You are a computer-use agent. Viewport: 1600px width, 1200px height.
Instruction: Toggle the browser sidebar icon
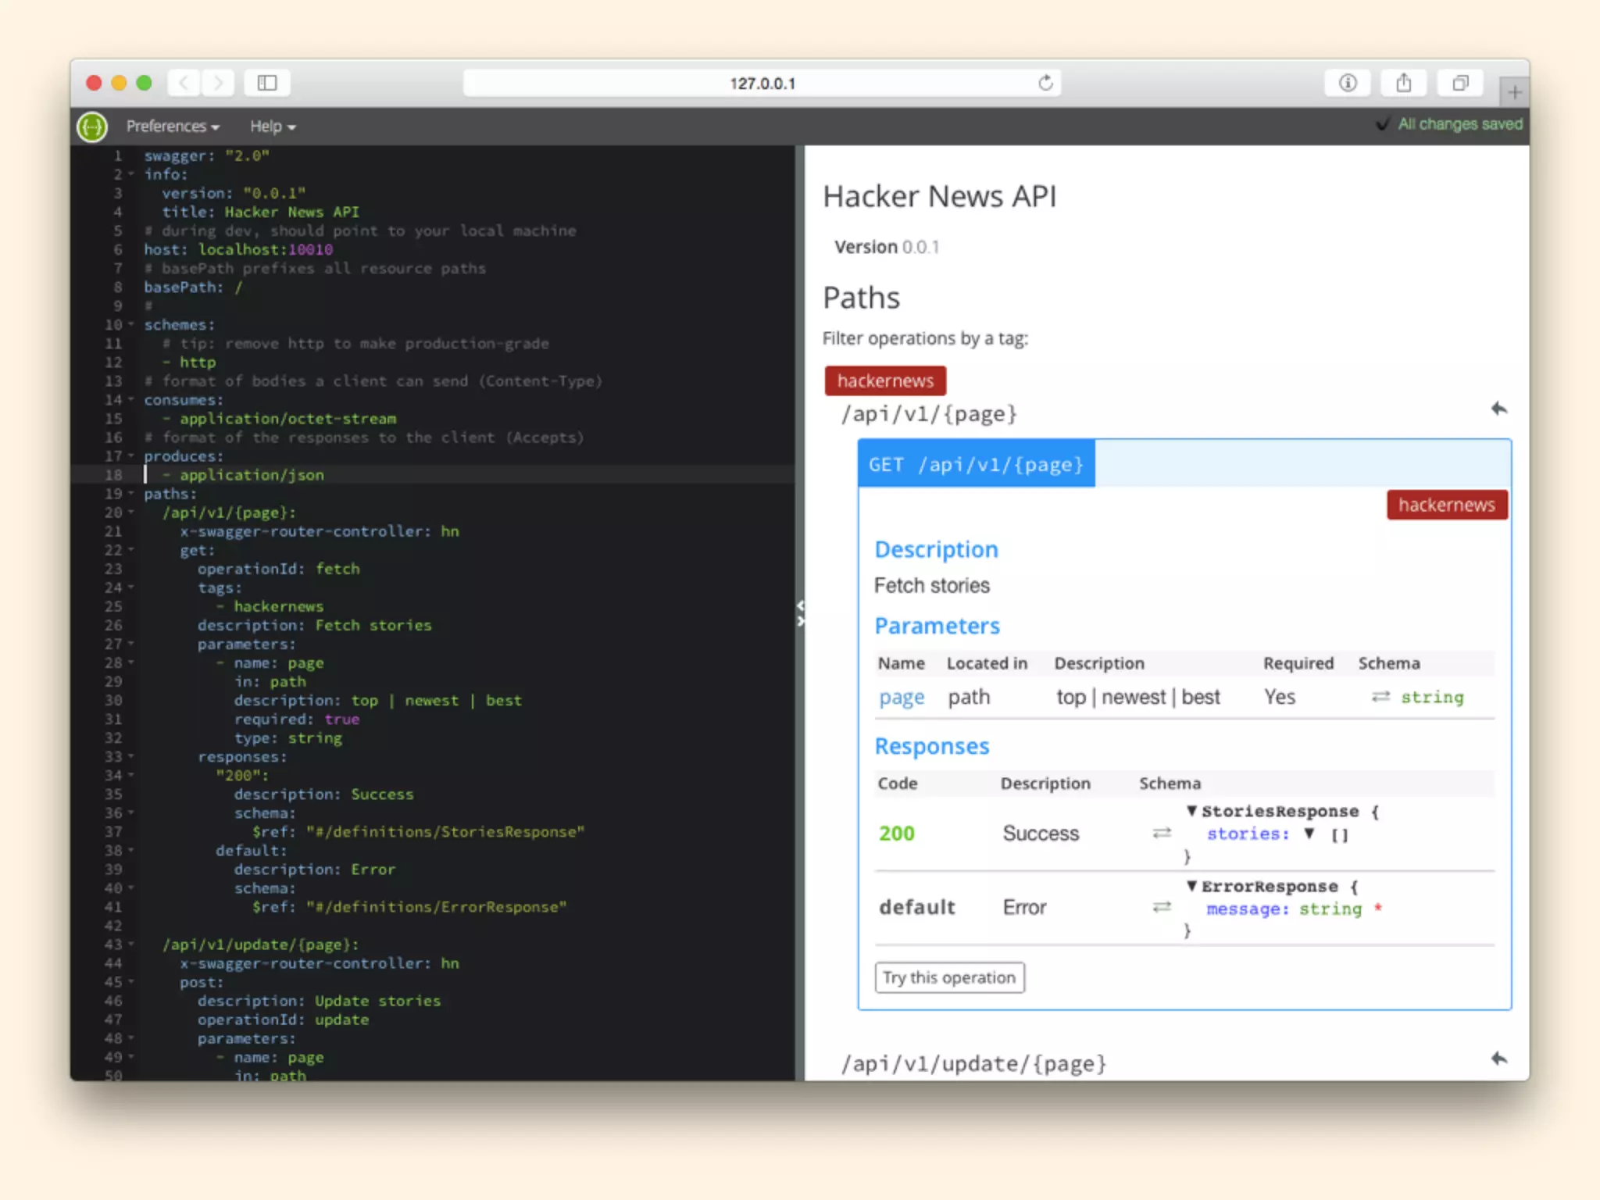267,83
